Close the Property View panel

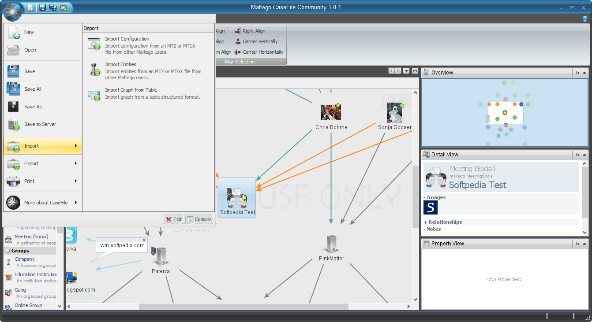(585, 244)
